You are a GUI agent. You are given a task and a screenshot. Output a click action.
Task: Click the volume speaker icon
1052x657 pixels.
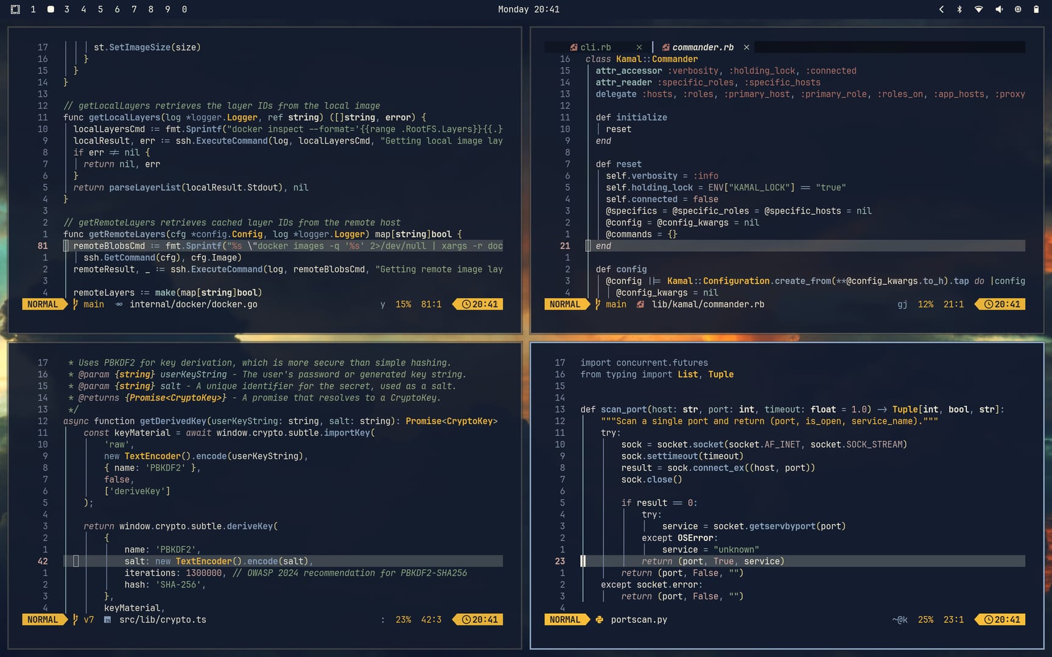tap(998, 9)
